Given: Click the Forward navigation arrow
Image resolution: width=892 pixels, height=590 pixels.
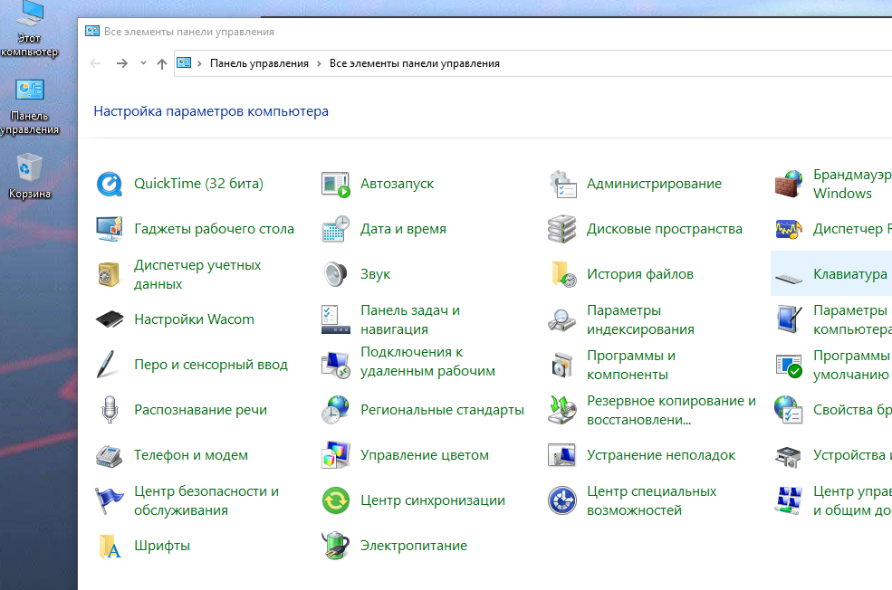Looking at the screenshot, I should [x=121, y=63].
